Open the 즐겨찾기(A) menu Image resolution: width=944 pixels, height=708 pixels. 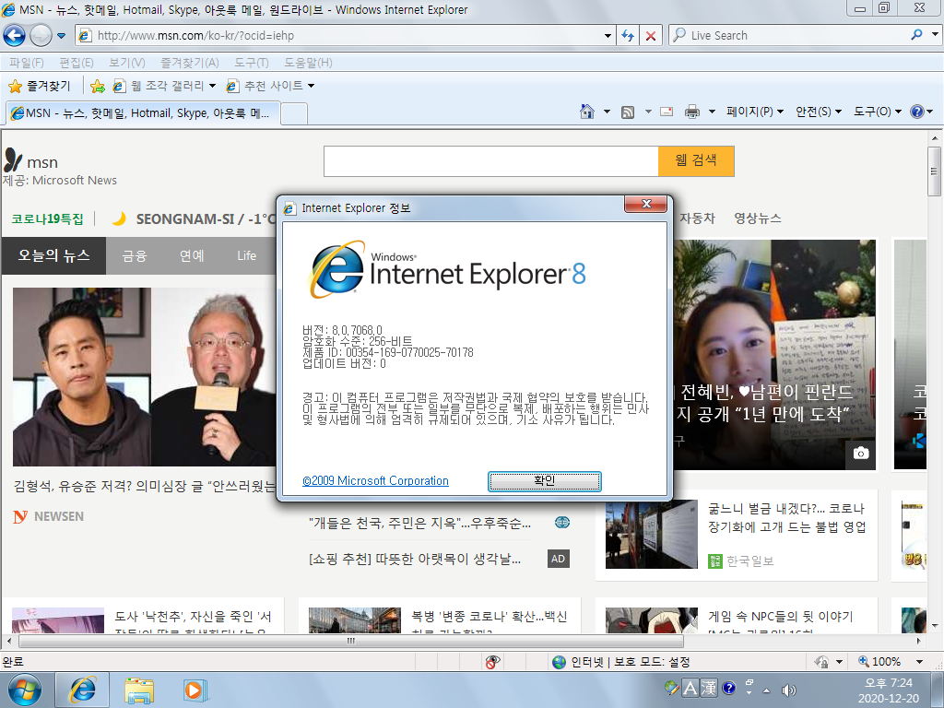[190, 63]
